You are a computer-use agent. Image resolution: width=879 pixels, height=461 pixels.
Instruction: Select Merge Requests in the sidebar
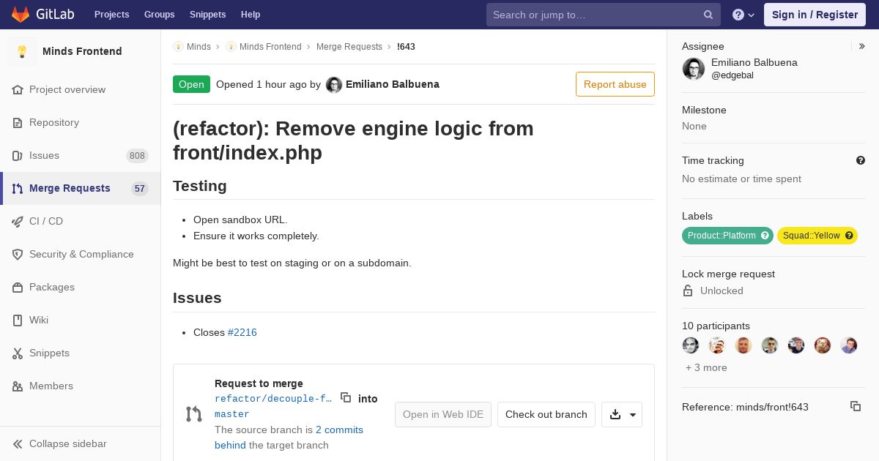pos(81,188)
